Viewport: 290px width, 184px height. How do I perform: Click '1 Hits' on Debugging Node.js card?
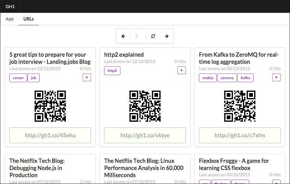point(85,182)
